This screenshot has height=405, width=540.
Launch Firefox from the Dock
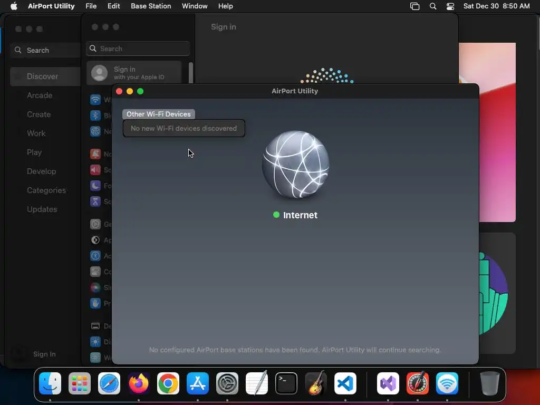[139, 383]
